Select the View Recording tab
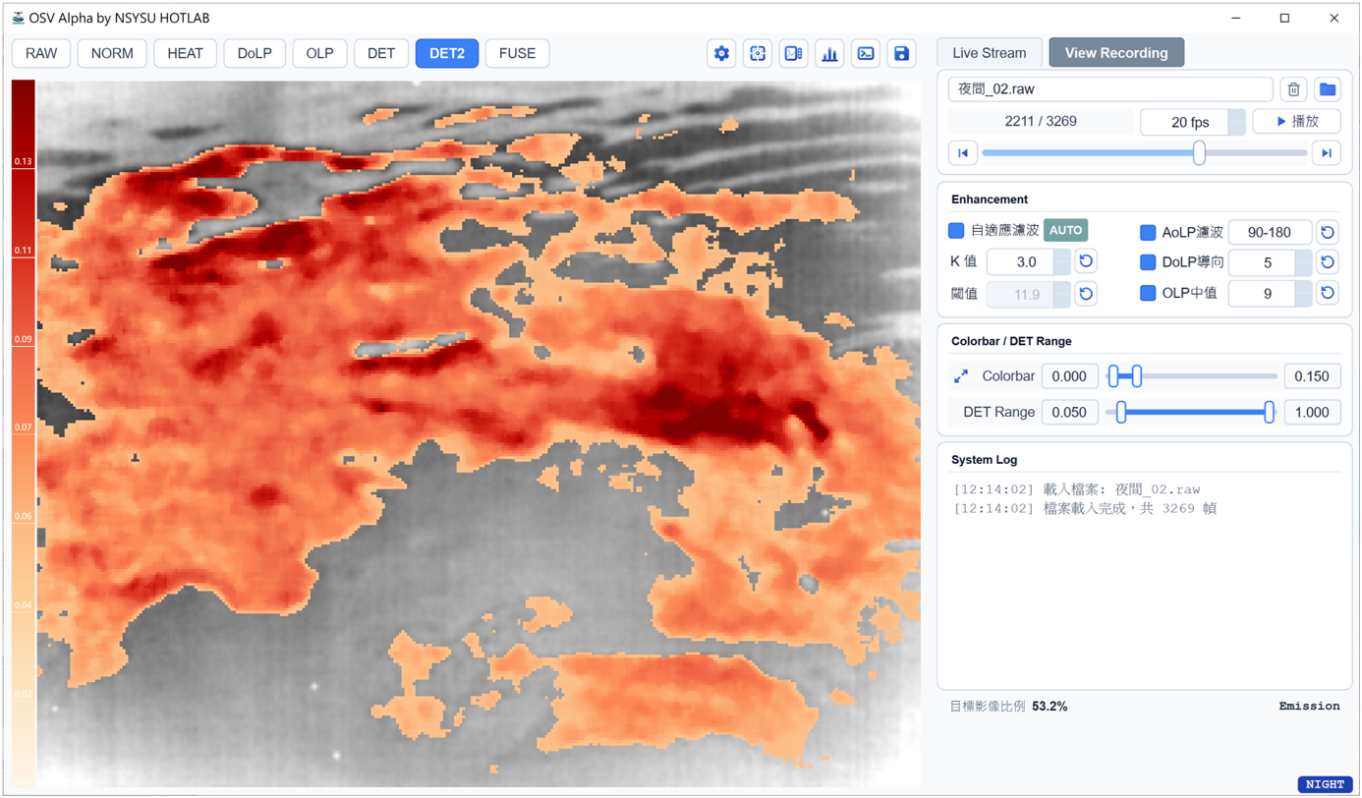 click(x=1116, y=53)
